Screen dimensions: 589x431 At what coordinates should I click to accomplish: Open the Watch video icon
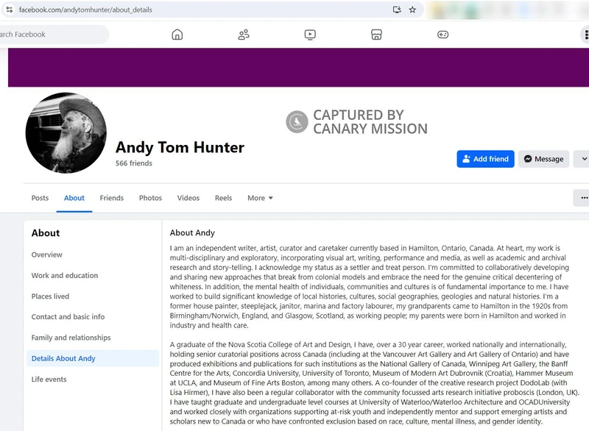click(310, 35)
